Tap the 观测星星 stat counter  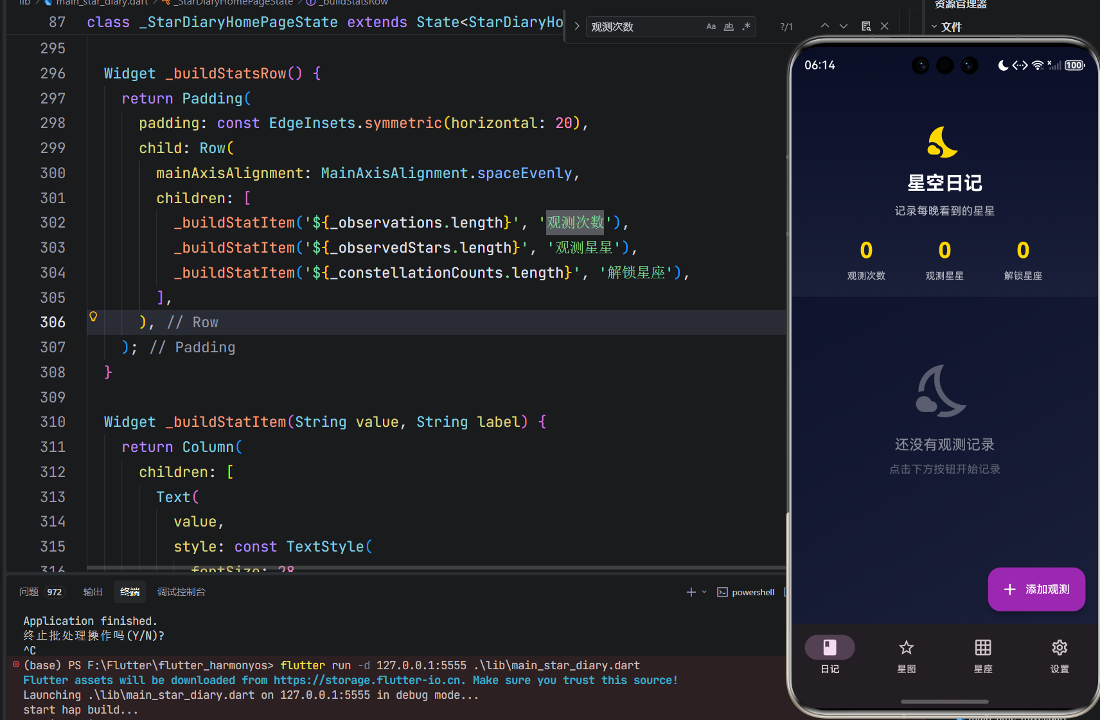pyautogui.click(x=945, y=260)
